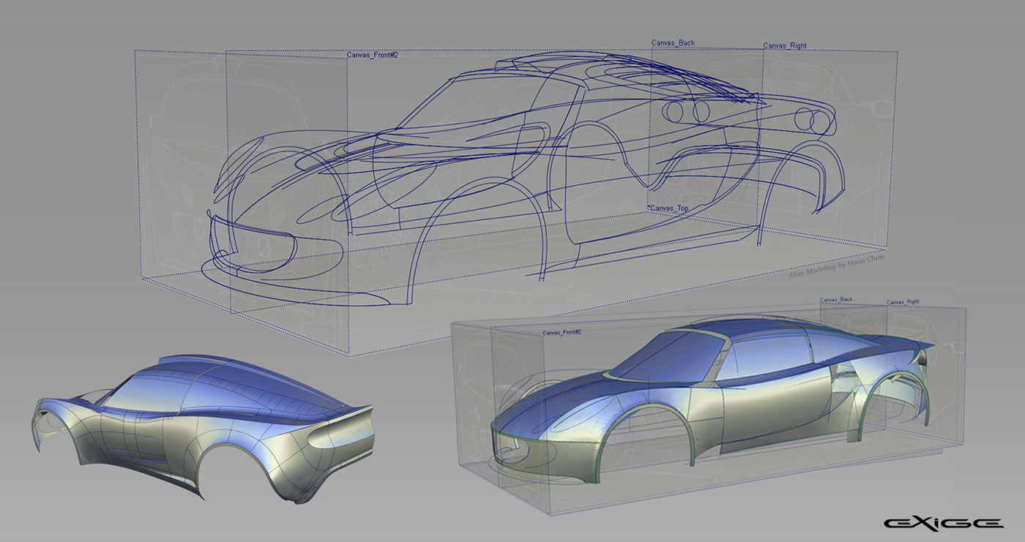Click the Canvas_Back label above shaded model
Viewport: 1025px width, 542px height.
[x=837, y=299]
